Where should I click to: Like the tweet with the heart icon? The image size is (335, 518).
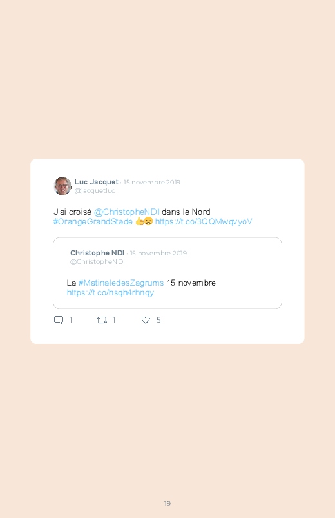(x=146, y=320)
